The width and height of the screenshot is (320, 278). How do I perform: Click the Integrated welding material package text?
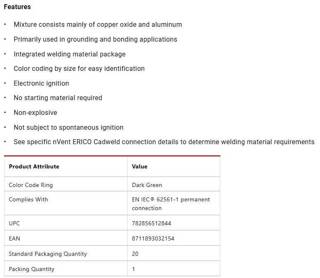pyautogui.click(x=69, y=54)
